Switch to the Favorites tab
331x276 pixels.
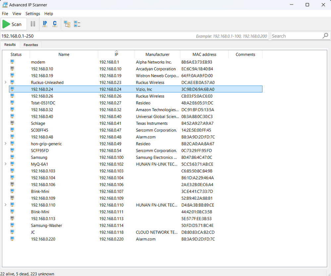(30, 44)
